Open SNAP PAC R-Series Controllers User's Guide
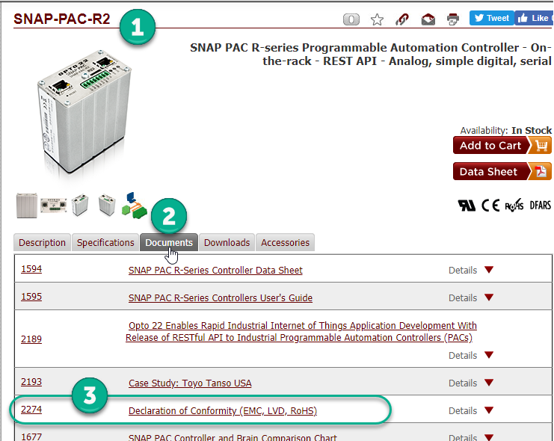Screen dimensions: 554x441 tap(221, 298)
